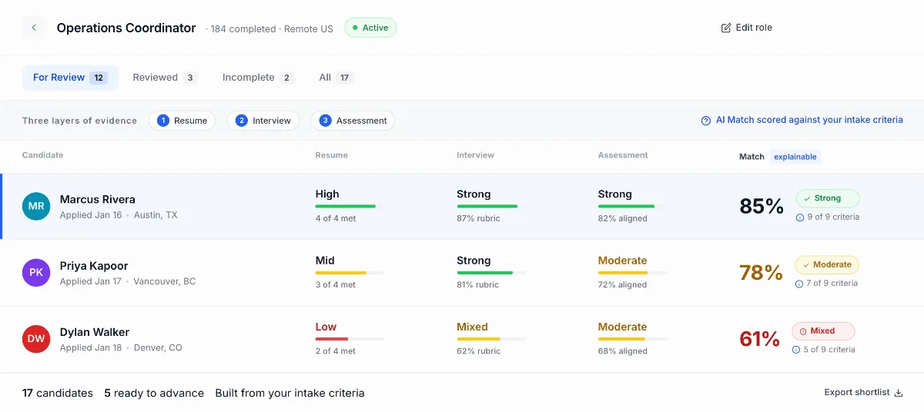Go back using the chevron arrow
The width and height of the screenshot is (924, 412).
click(x=34, y=28)
